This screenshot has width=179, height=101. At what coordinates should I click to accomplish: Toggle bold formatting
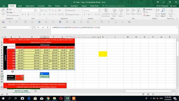pyautogui.click(x=22, y=15)
